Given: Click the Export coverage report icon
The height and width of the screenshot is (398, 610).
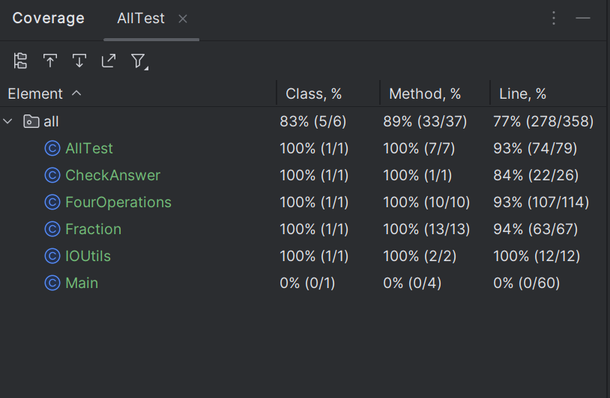Looking at the screenshot, I should [x=109, y=61].
